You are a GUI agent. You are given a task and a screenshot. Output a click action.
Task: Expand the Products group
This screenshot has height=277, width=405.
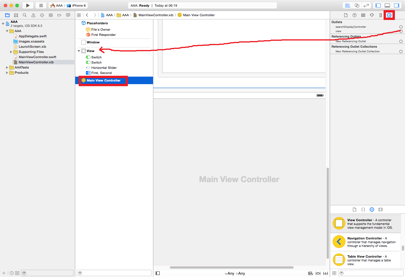pyautogui.click(x=7, y=73)
